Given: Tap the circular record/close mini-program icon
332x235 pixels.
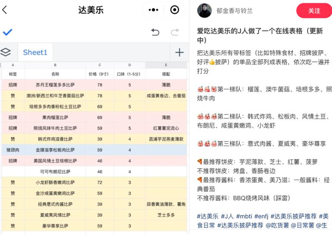Looking at the screenshot, I should click(x=175, y=10).
